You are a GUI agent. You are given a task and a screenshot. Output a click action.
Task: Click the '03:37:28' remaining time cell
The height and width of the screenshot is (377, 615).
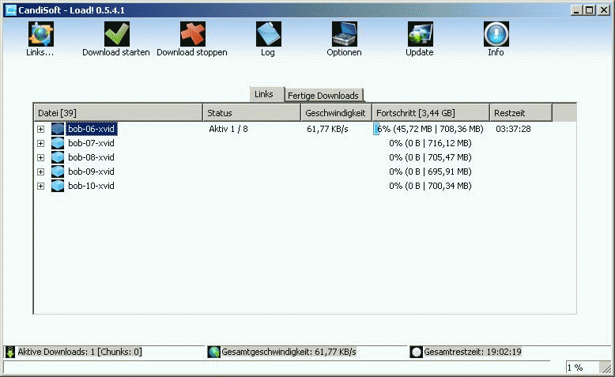click(513, 129)
